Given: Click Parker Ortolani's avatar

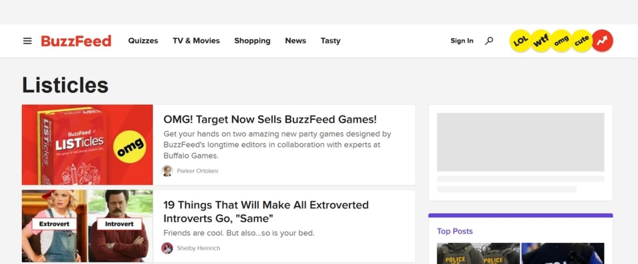Looking at the screenshot, I should point(167,171).
